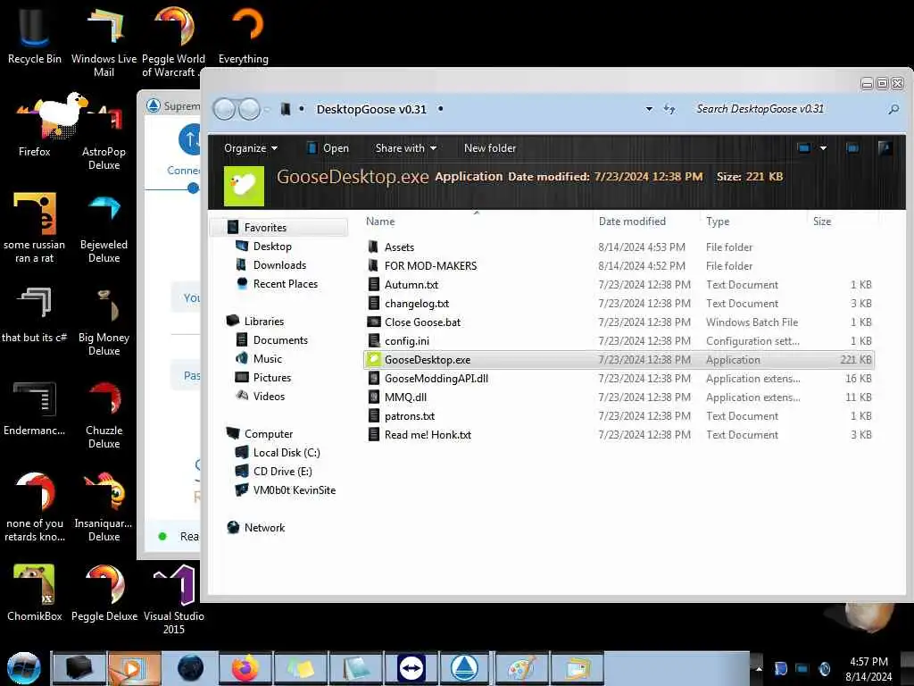
Task: Click the Back navigation arrow in Explorer
Action: click(x=224, y=109)
